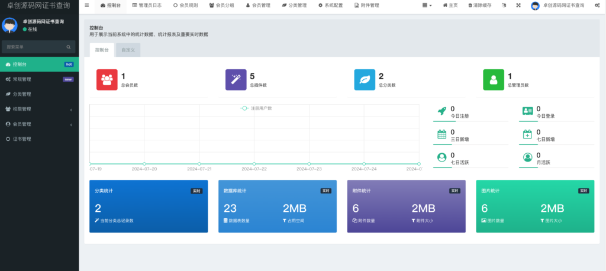Switch to the 控制台 content tab
Image resolution: width=606 pixels, height=271 pixels.
tap(102, 50)
